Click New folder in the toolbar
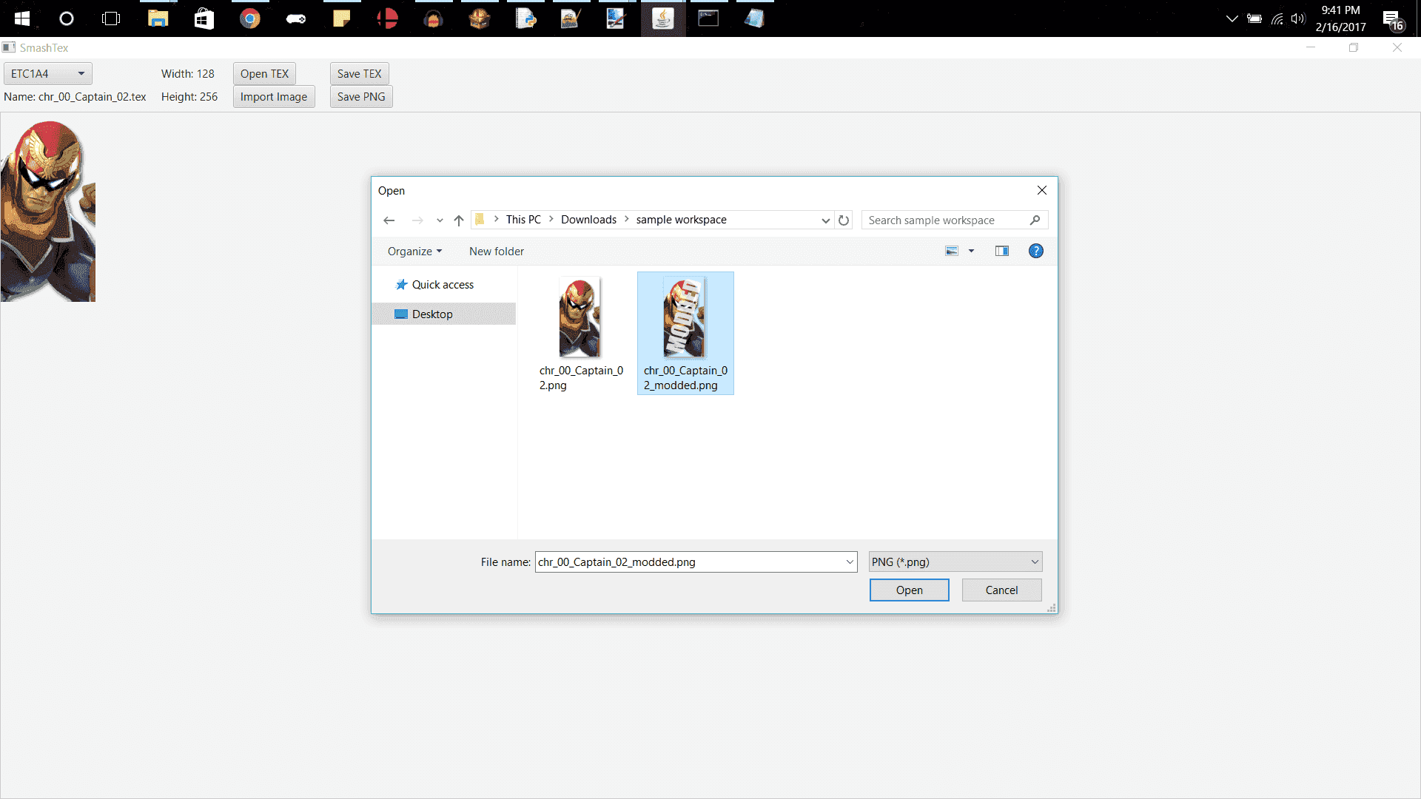The height and width of the screenshot is (799, 1421). click(x=497, y=252)
